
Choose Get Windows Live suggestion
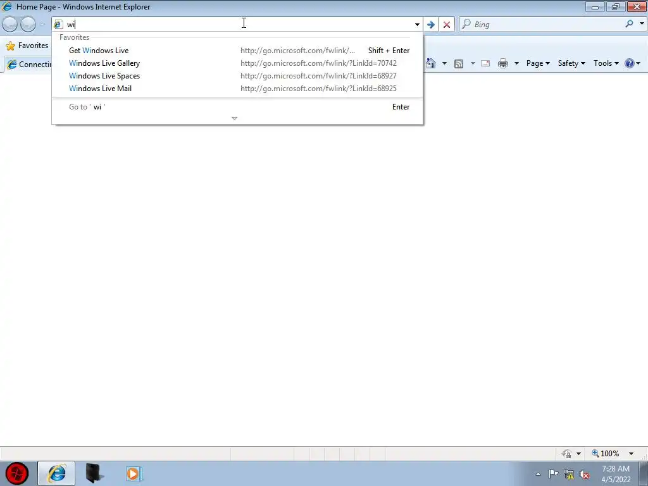(x=237, y=51)
